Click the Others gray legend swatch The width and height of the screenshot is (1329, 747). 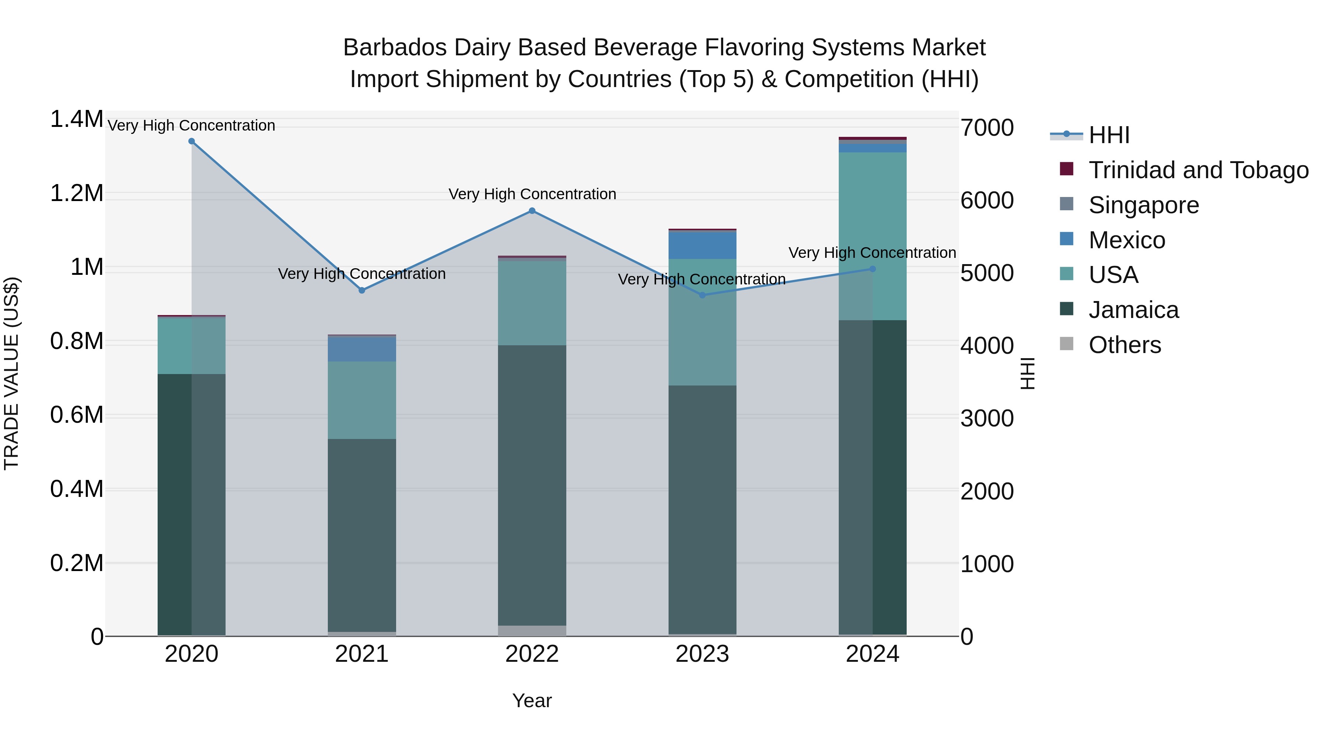tap(1067, 344)
